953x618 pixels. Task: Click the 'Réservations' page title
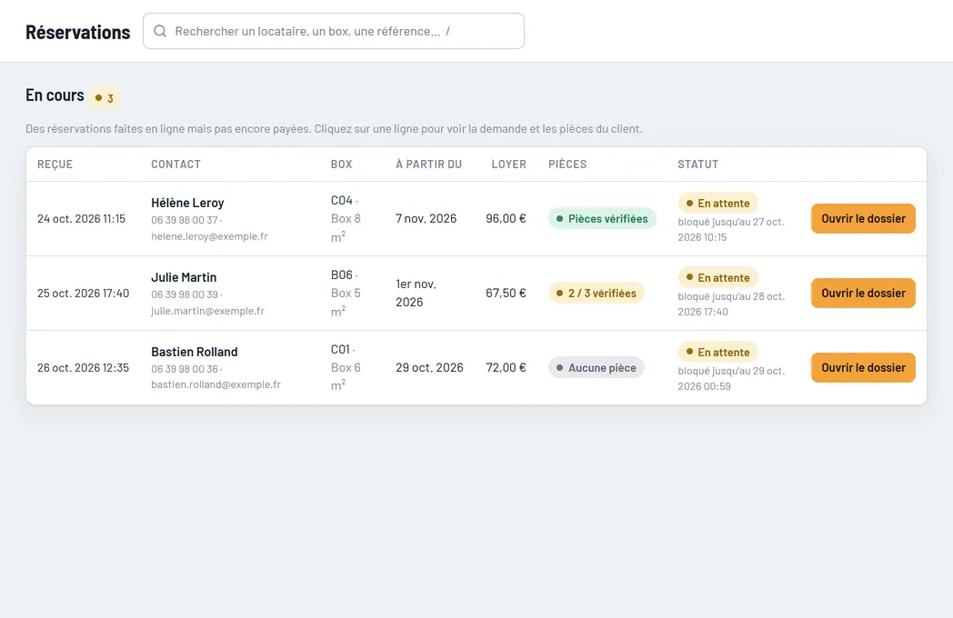(x=78, y=32)
